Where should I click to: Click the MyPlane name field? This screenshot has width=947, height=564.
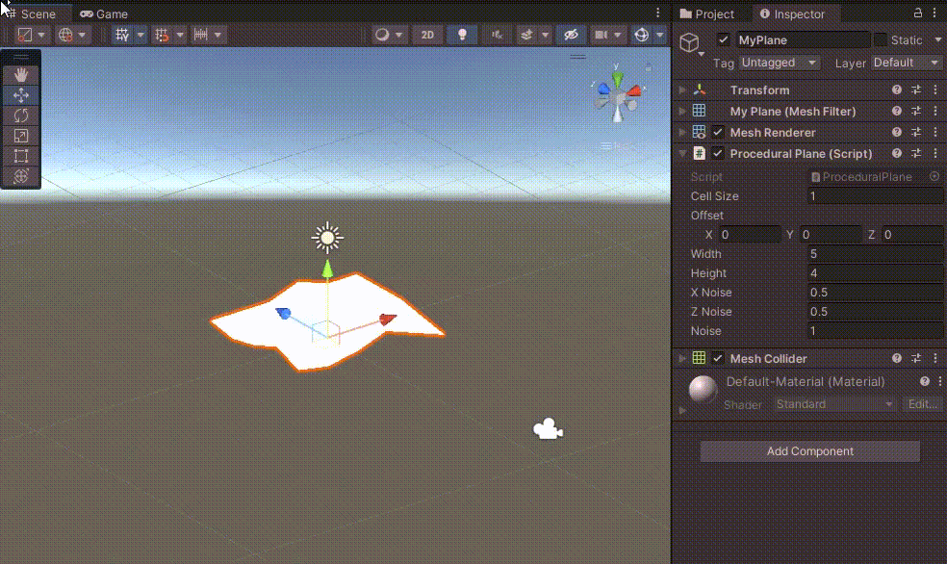tap(804, 39)
